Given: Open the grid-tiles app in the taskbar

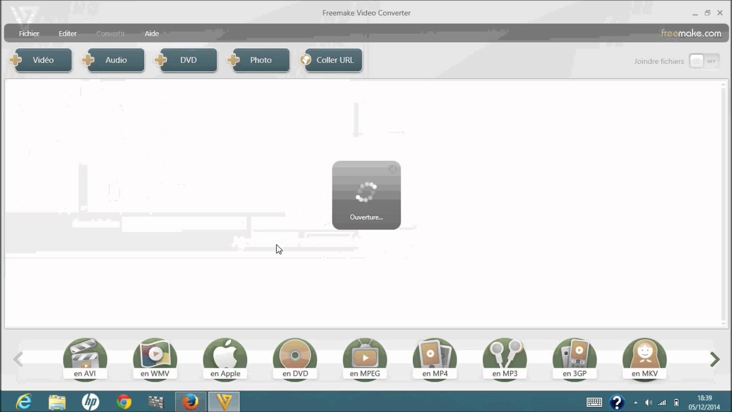Looking at the screenshot, I should point(156,402).
